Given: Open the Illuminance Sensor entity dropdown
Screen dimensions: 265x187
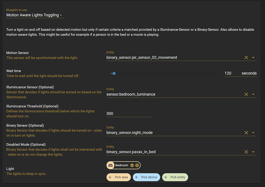Looking at the screenshot, I should [x=253, y=94].
